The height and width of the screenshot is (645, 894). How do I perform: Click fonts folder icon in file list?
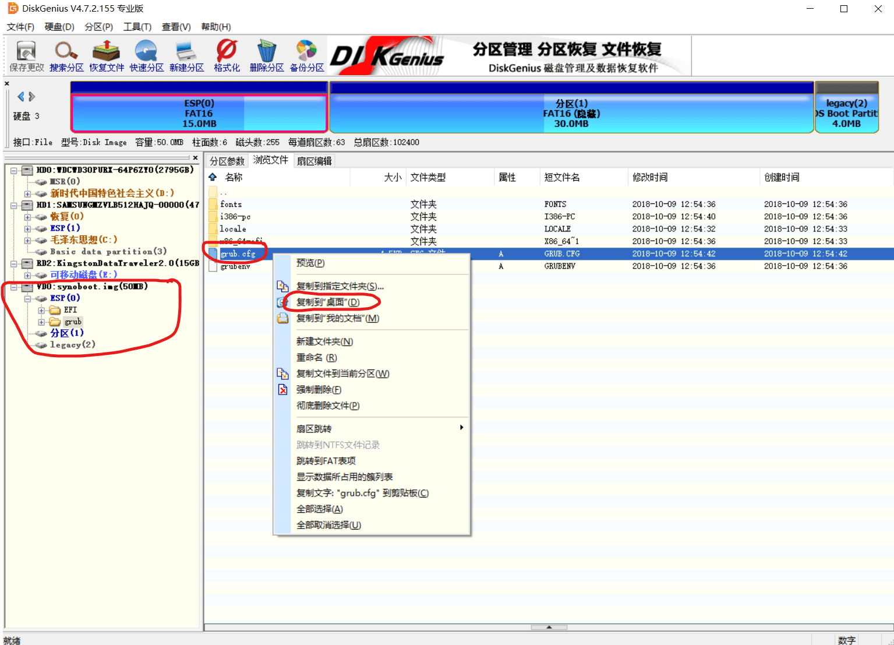point(213,204)
